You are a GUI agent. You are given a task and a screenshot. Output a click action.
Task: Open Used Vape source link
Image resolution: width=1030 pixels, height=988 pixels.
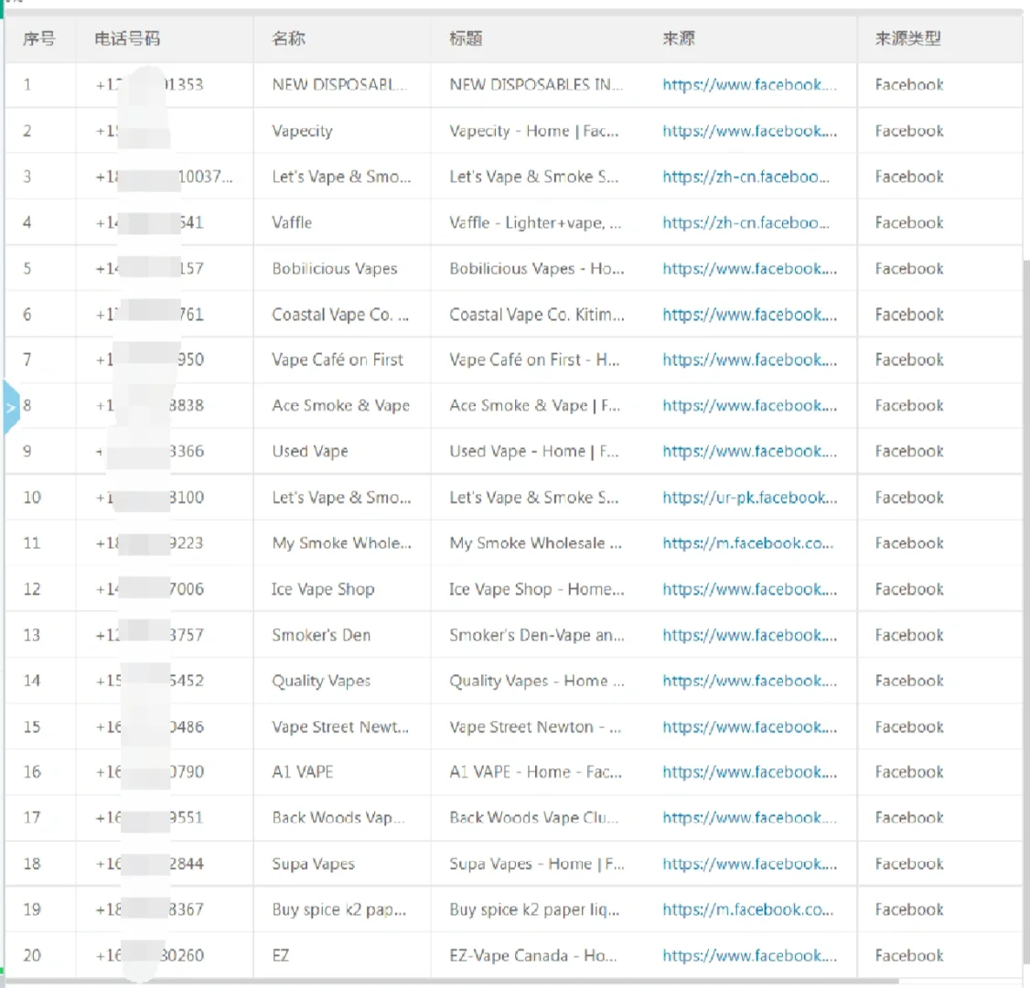coord(749,451)
